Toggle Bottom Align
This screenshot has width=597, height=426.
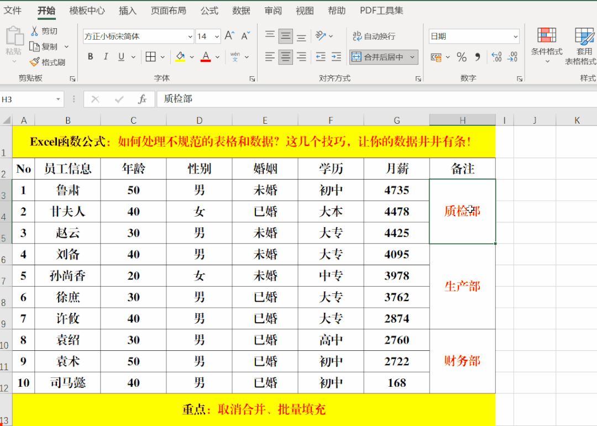click(x=301, y=36)
